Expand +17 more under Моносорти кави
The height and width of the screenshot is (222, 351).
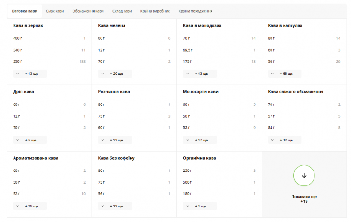[200, 140]
